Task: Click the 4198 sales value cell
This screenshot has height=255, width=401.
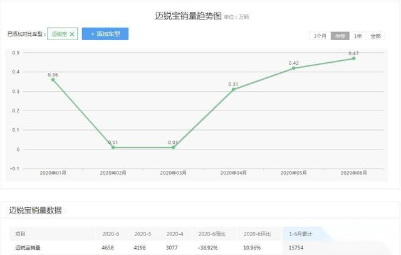Action: coord(140,248)
